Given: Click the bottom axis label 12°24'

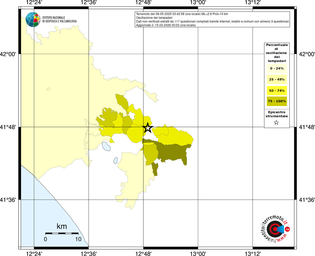Looking at the screenshot, I should pyautogui.click(x=34, y=254).
